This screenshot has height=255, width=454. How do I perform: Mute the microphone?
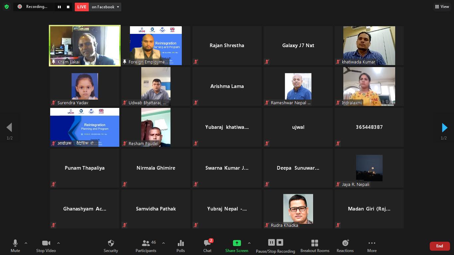click(15, 246)
